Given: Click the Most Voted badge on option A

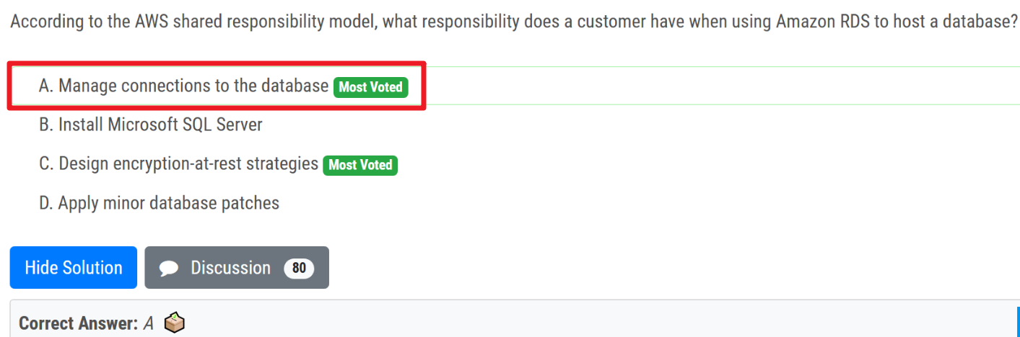Looking at the screenshot, I should coord(371,87).
